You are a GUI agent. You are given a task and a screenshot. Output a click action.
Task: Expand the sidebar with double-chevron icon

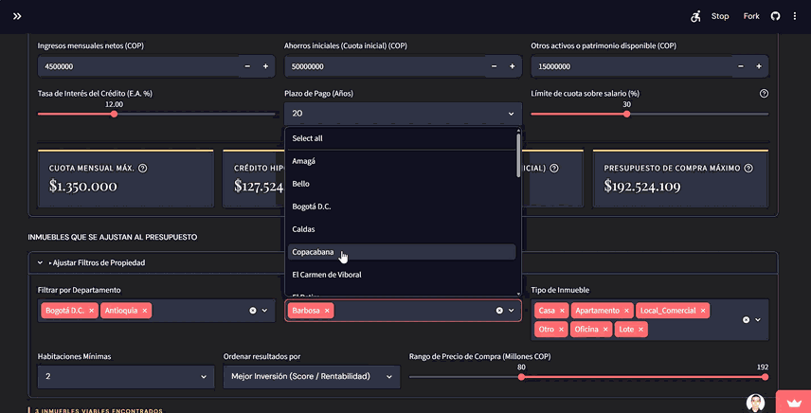[x=17, y=16]
